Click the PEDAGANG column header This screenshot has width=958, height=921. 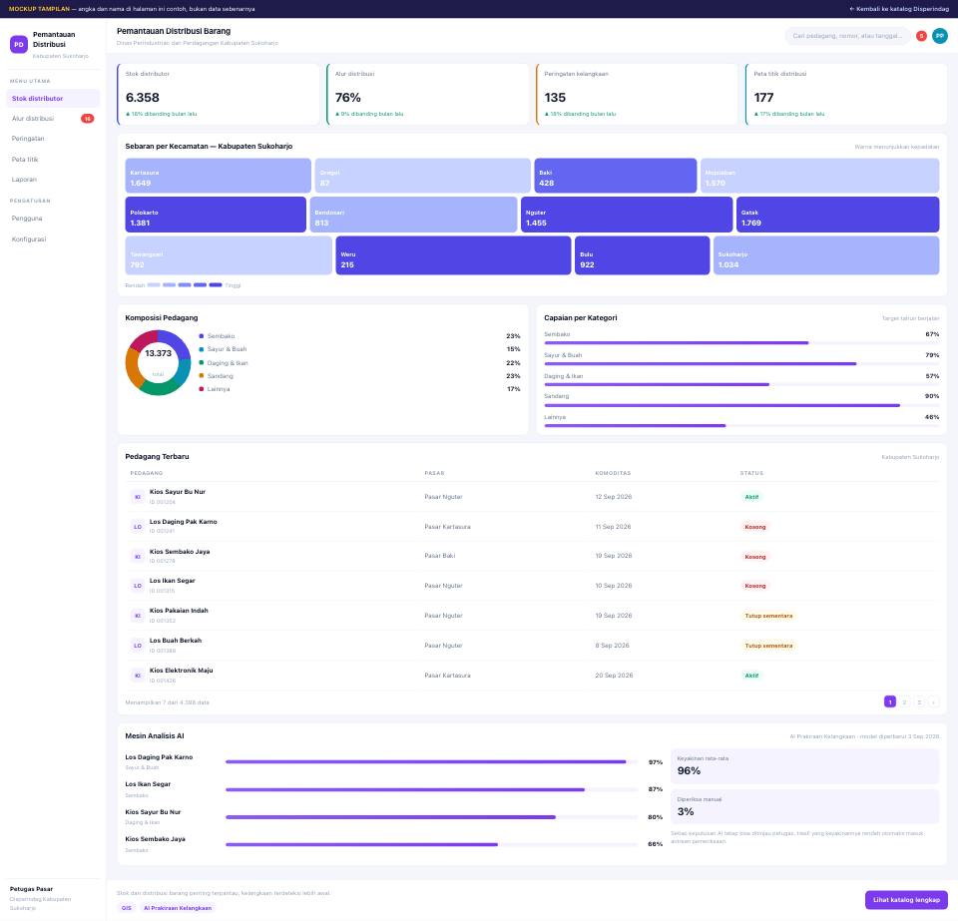pyautogui.click(x=147, y=473)
